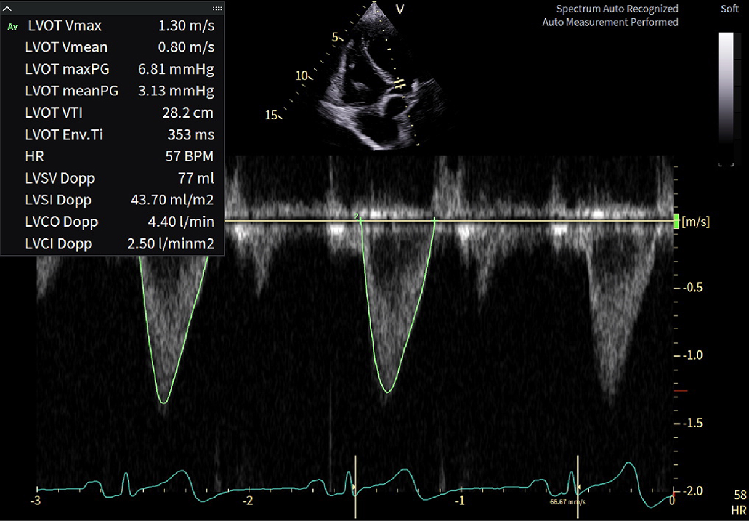Image resolution: width=749 pixels, height=521 pixels.
Task: Click the Av aortic valve label icon
Action: pyautogui.click(x=11, y=26)
